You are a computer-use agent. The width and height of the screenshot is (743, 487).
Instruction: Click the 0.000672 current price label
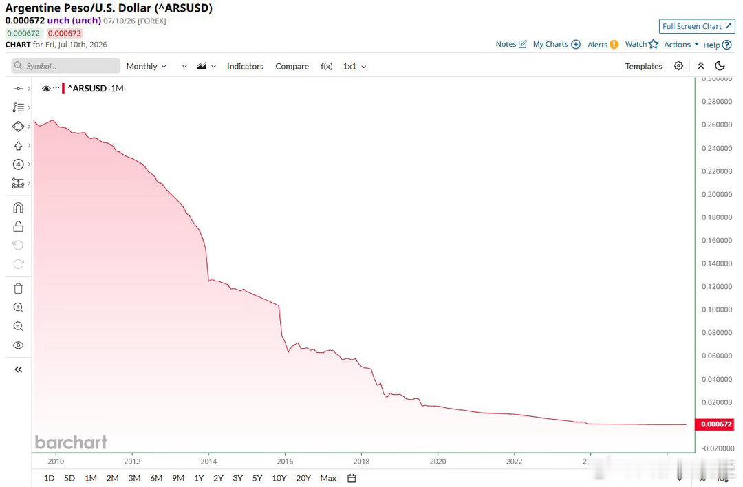click(x=715, y=424)
